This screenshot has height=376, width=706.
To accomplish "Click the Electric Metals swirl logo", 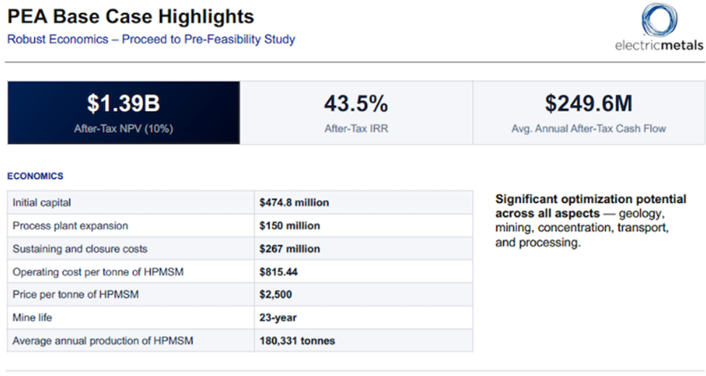I will 659,20.
